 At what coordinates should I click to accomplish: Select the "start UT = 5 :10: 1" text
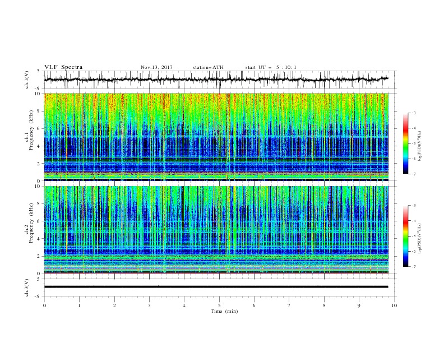point(271,67)
